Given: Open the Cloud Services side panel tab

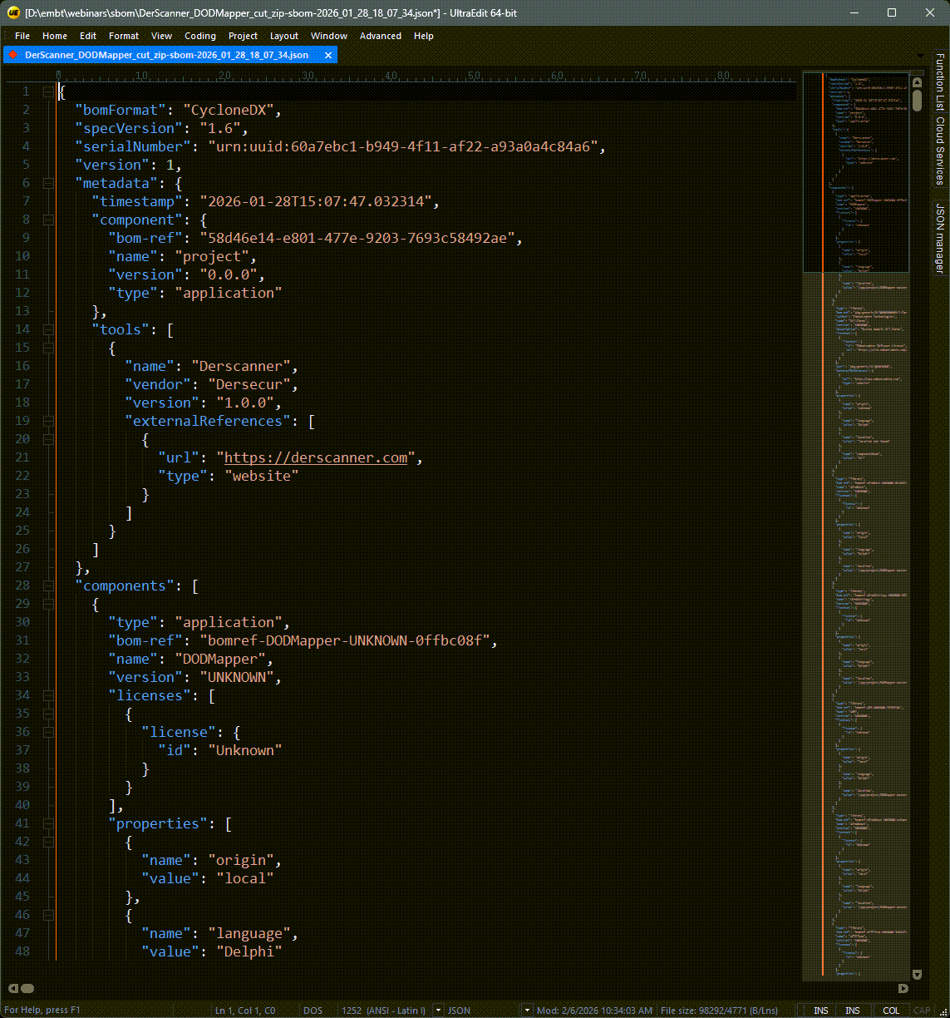Looking at the screenshot, I should coord(940,150).
